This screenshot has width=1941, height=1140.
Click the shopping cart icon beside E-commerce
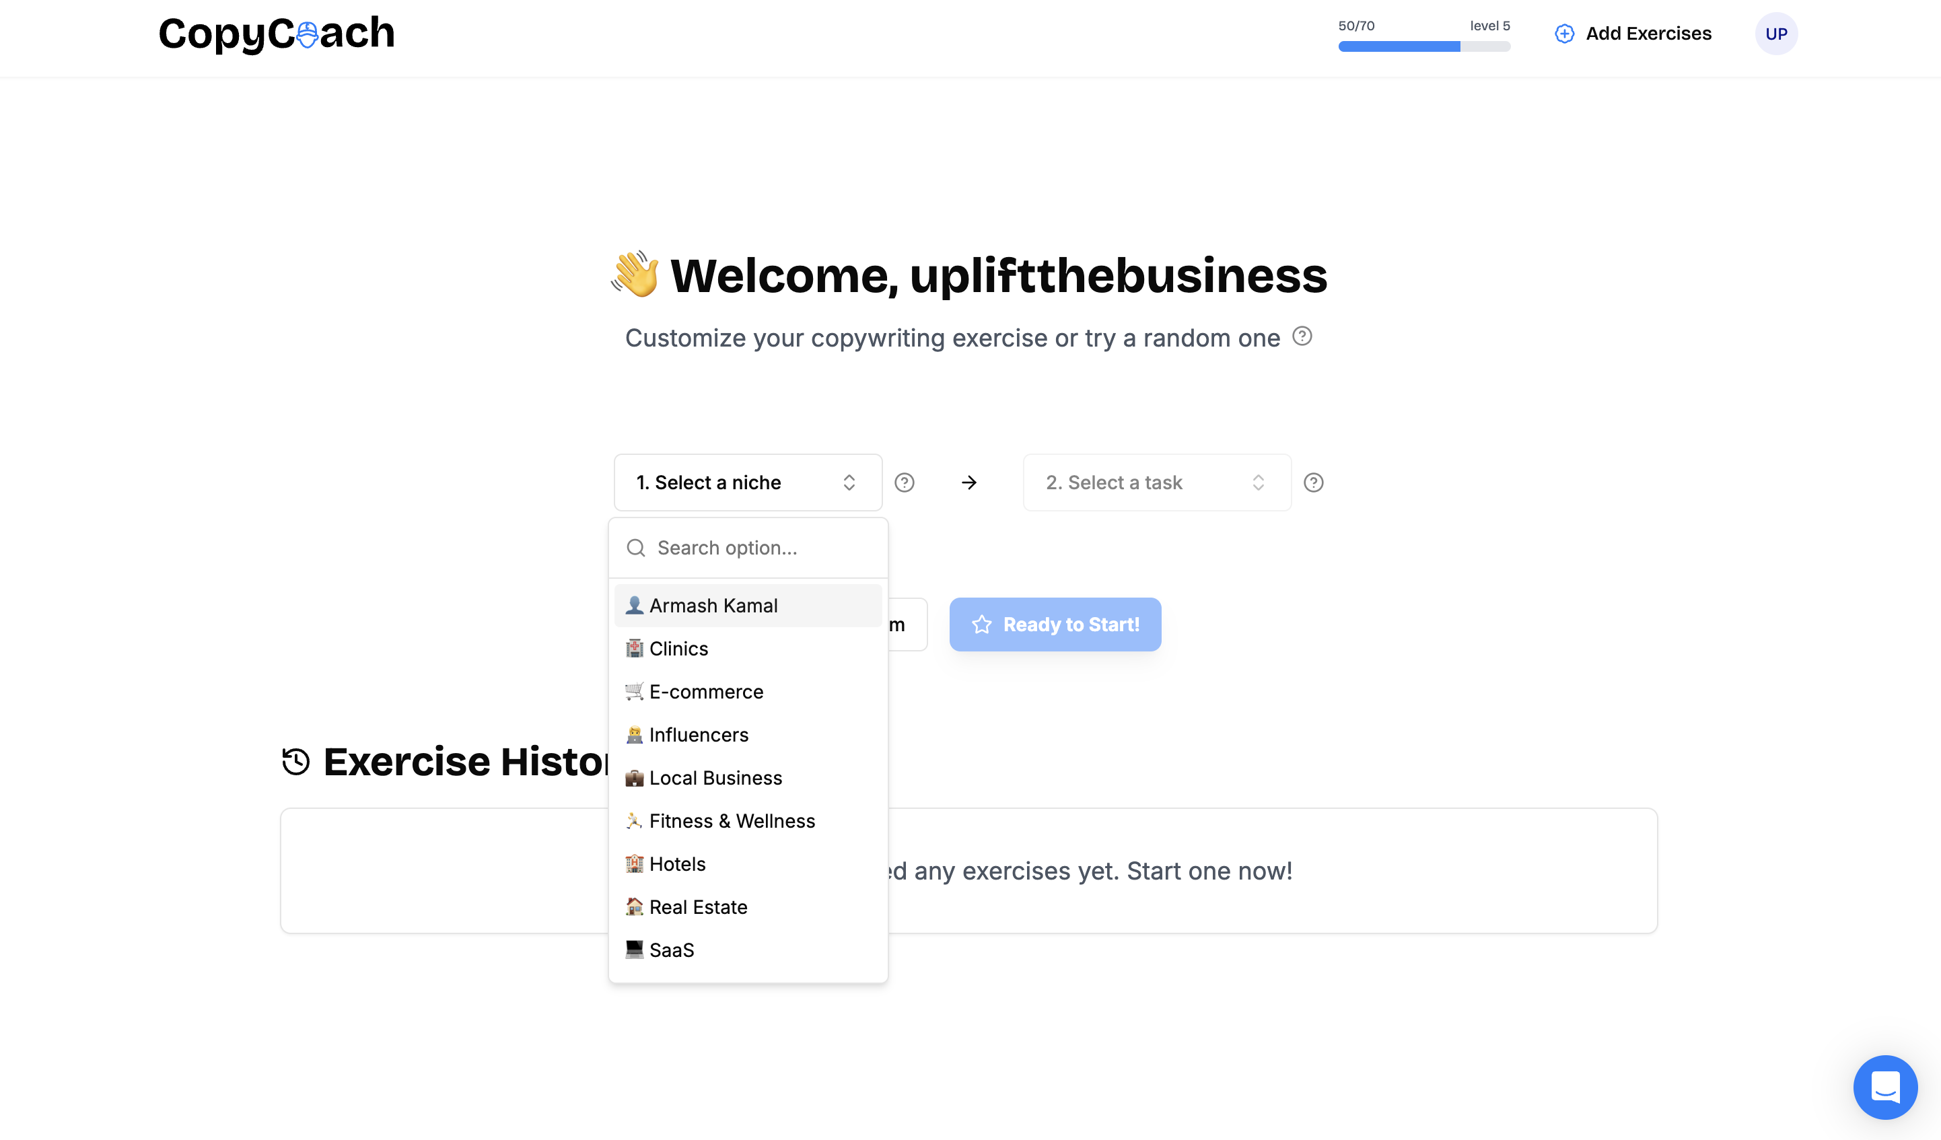[634, 692]
